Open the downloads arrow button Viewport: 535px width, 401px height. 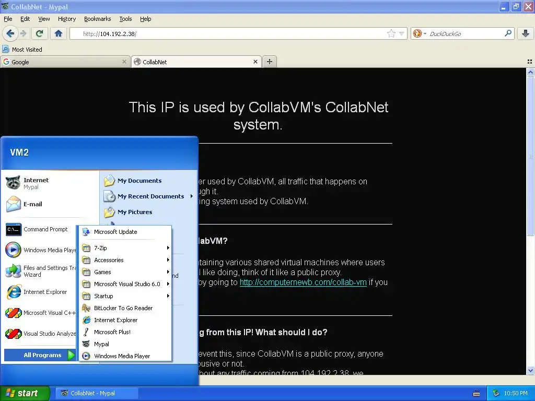(x=526, y=33)
